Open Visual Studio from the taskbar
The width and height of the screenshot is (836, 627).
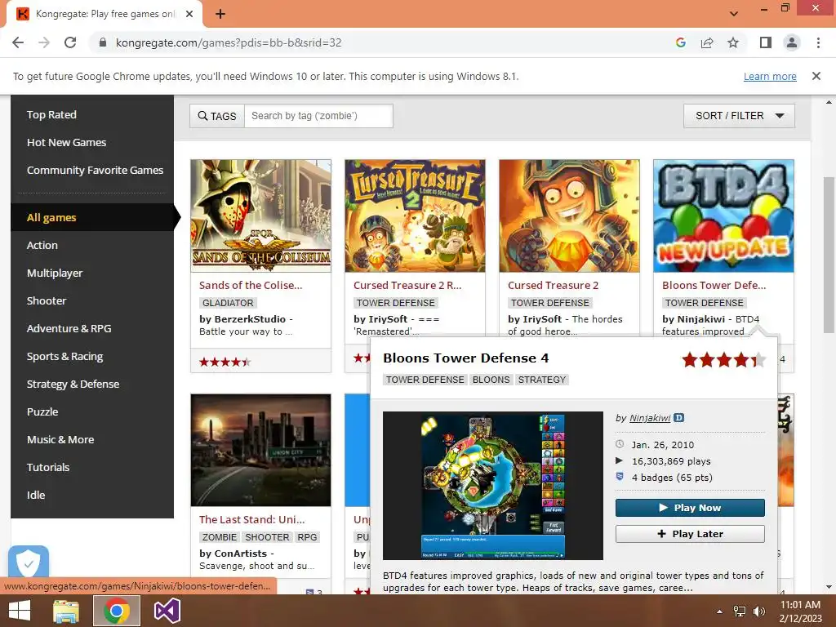[167, 611]
